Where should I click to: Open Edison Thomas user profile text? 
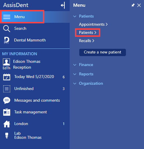tap(27, 62)
